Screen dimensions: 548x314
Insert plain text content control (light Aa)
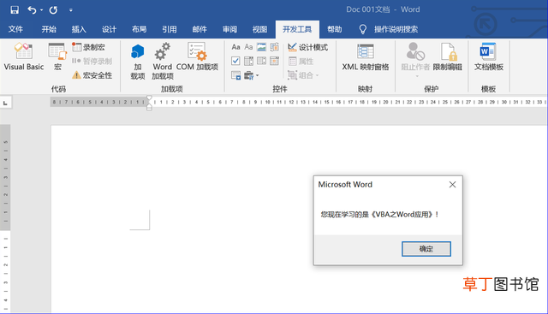coord(248,47)
